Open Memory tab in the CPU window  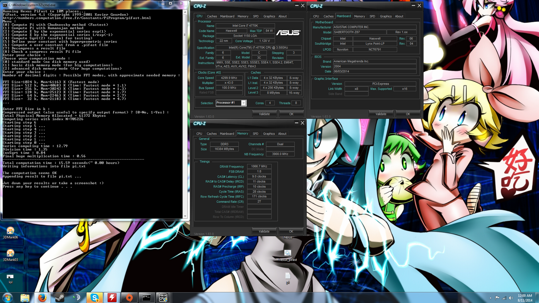[243, 16]
